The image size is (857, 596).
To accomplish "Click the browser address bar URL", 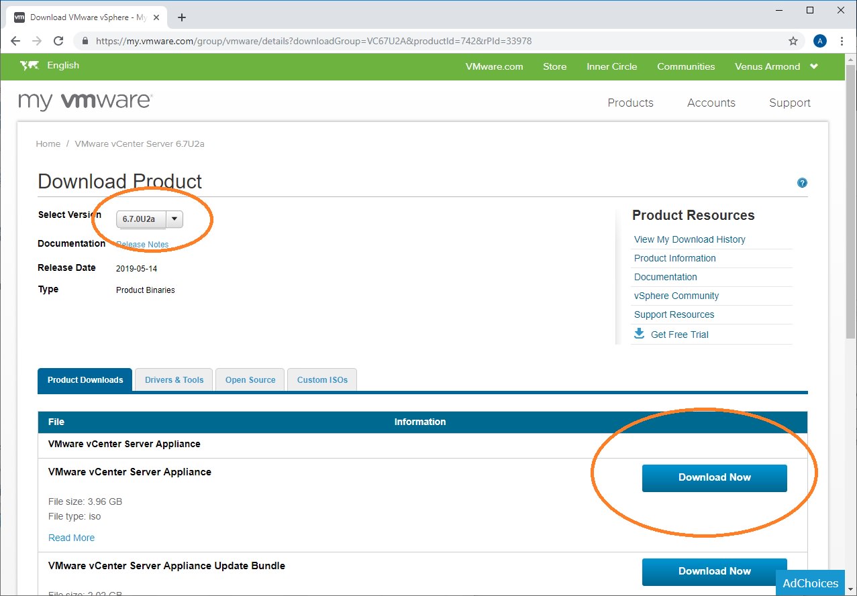I will pyautogui.click(x=313, y=41).
